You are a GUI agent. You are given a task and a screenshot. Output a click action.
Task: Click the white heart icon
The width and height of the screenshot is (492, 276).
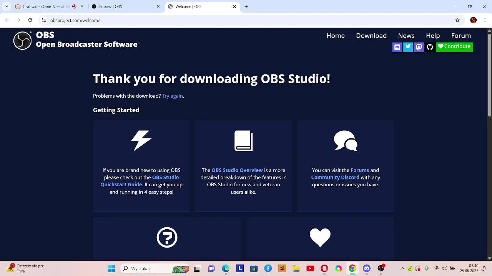pos(320,238)
